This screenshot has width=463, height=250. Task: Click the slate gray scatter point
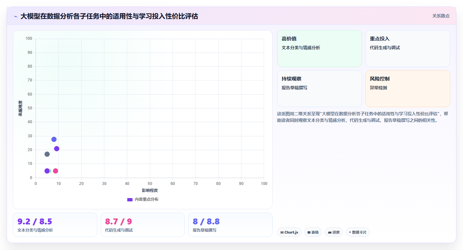[47, 154]
